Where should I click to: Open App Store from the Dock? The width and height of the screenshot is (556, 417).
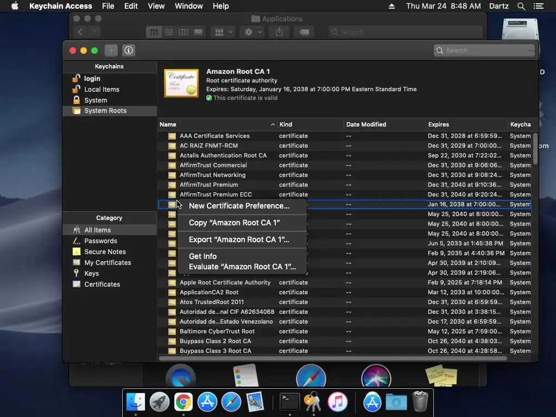point(207,402)
